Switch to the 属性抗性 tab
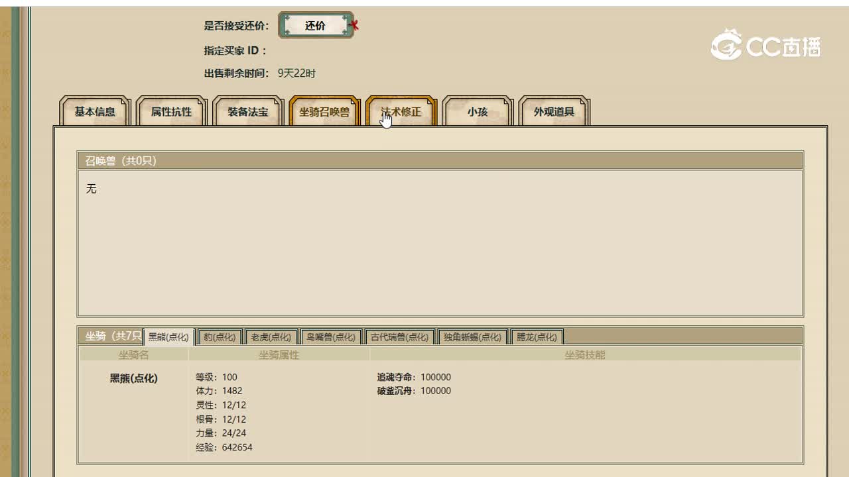This screenshot has width=849, height=477. point(171,111)
